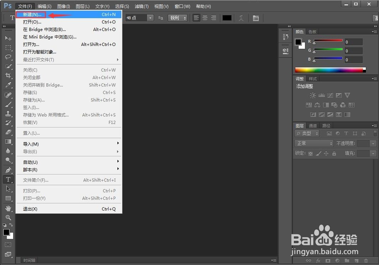Select the Clone Stamp tool
Image resolution: width=379 pixels, height=265 pixels.
[8, 113]
